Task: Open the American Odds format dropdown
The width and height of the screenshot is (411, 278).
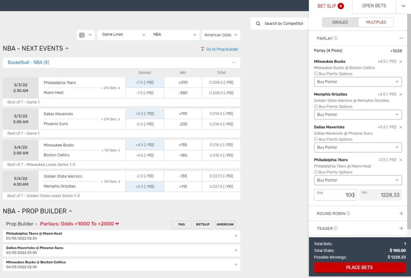Action: (221, 35)
